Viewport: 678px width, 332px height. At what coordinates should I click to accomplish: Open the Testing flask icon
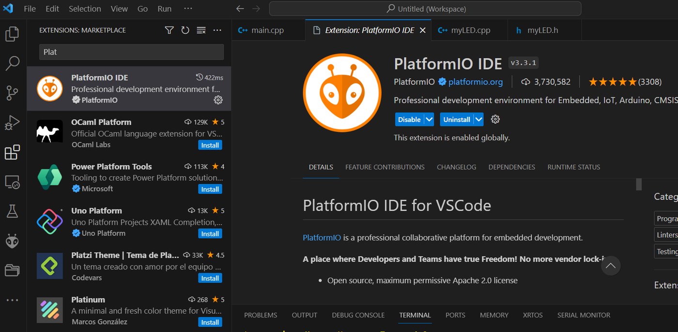coord(12,211)
